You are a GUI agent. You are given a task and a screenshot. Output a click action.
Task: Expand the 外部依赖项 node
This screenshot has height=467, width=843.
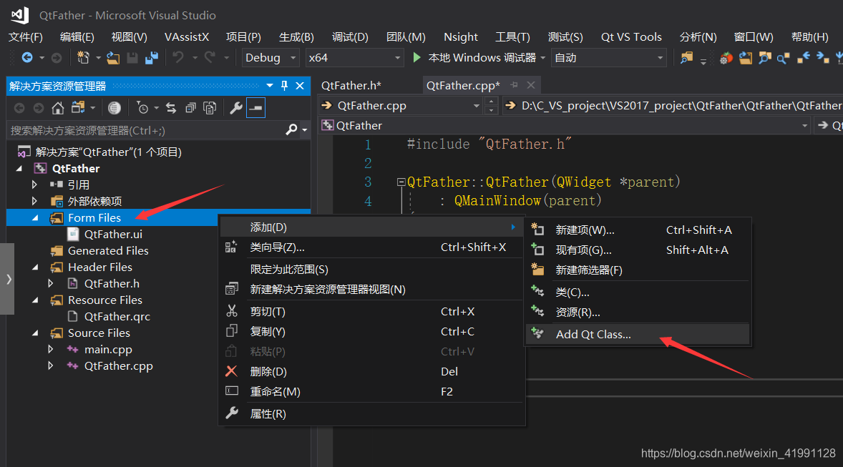[34, 201]
